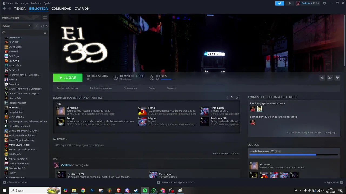Open Photoshop from the taskbar
The height and width of the screenshot is (194, 346).
coord(92,190)
